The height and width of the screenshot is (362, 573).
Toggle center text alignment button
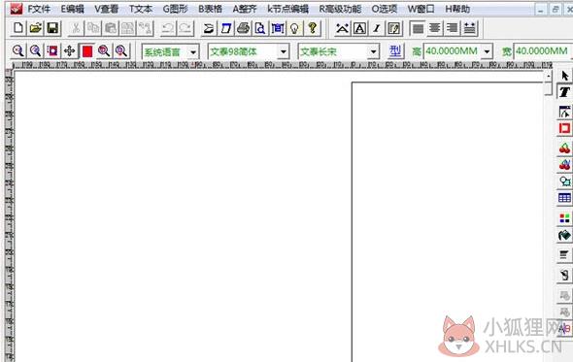click(x=434, y=28)
